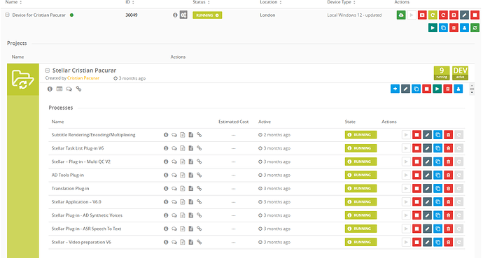Click the lime green restart button for device
The image size is (483, 258).
(x=433, y=15)
